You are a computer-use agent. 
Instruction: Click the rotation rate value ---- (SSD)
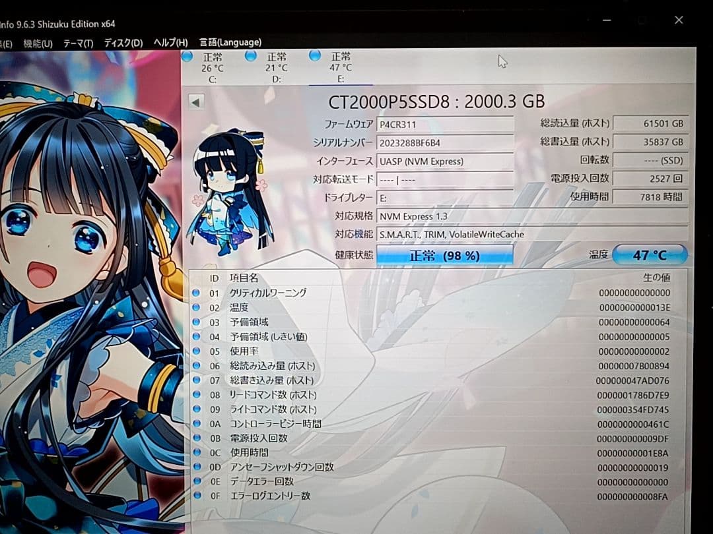point(650,160)
